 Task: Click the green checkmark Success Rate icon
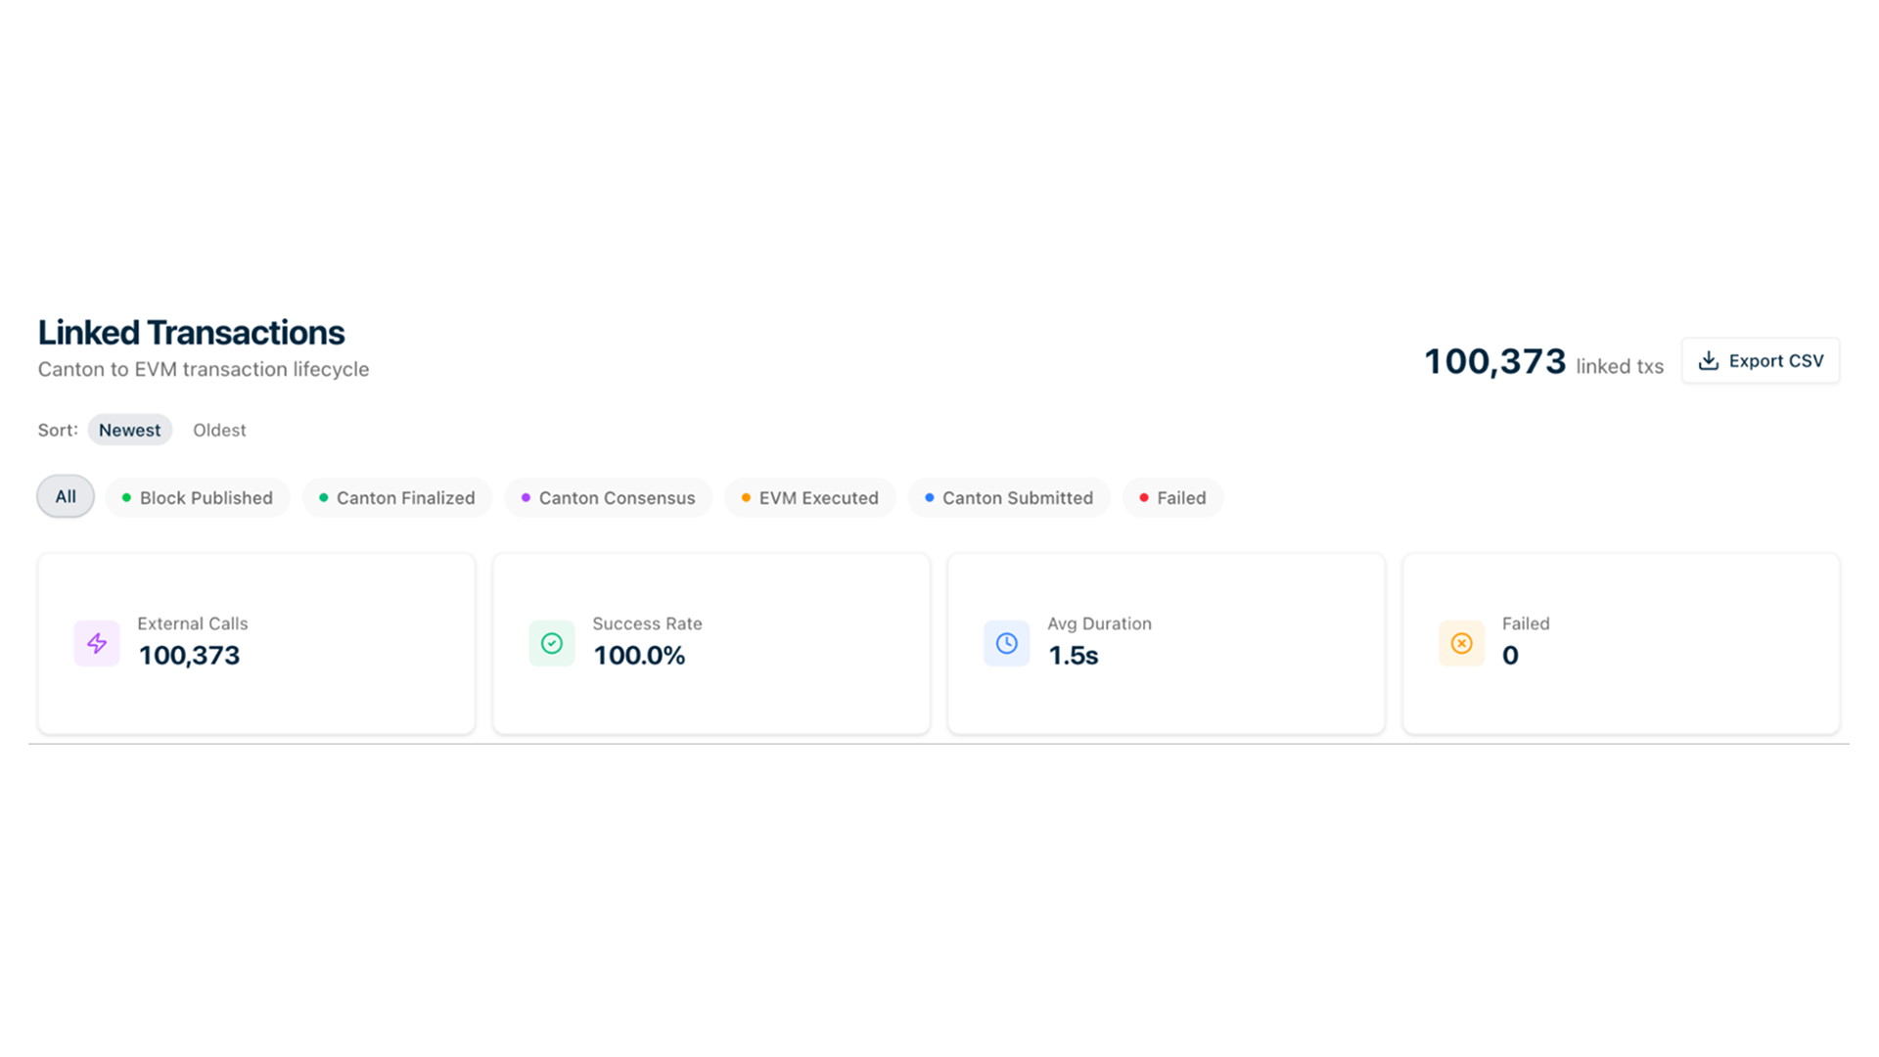point(551,643)
